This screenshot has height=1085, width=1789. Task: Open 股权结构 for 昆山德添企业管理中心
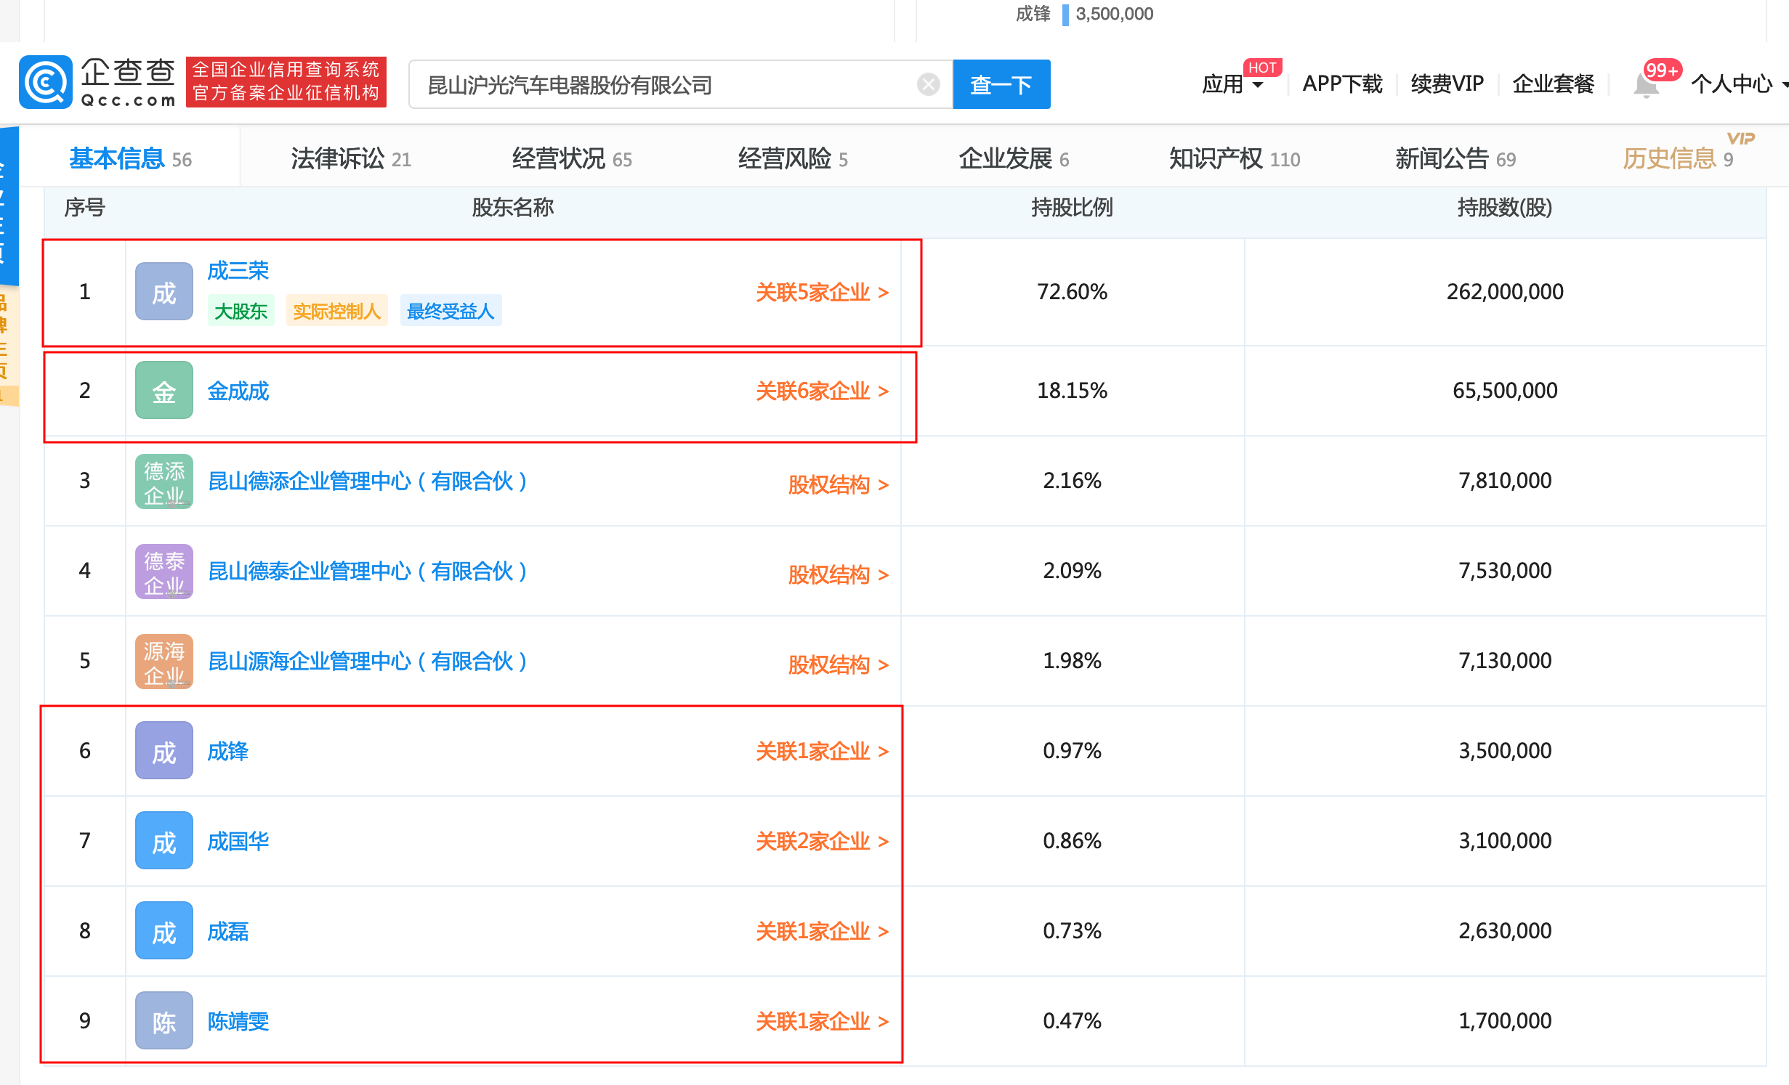coord(839,484)
